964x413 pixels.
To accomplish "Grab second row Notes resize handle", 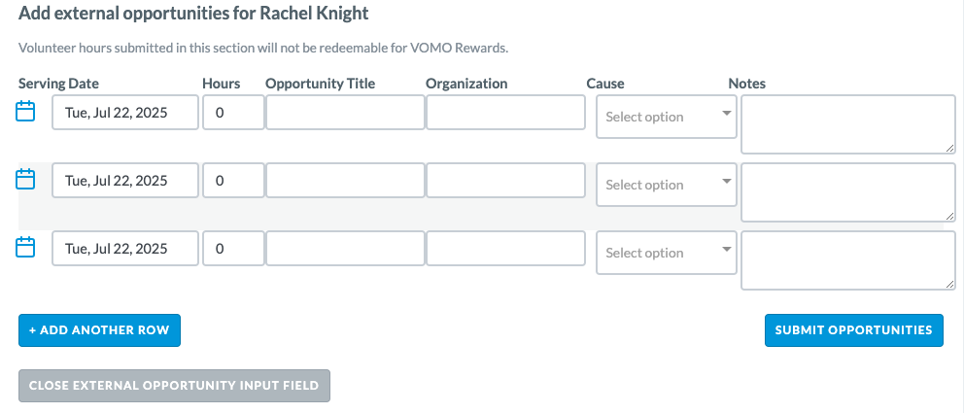I will tap(949, 216).
